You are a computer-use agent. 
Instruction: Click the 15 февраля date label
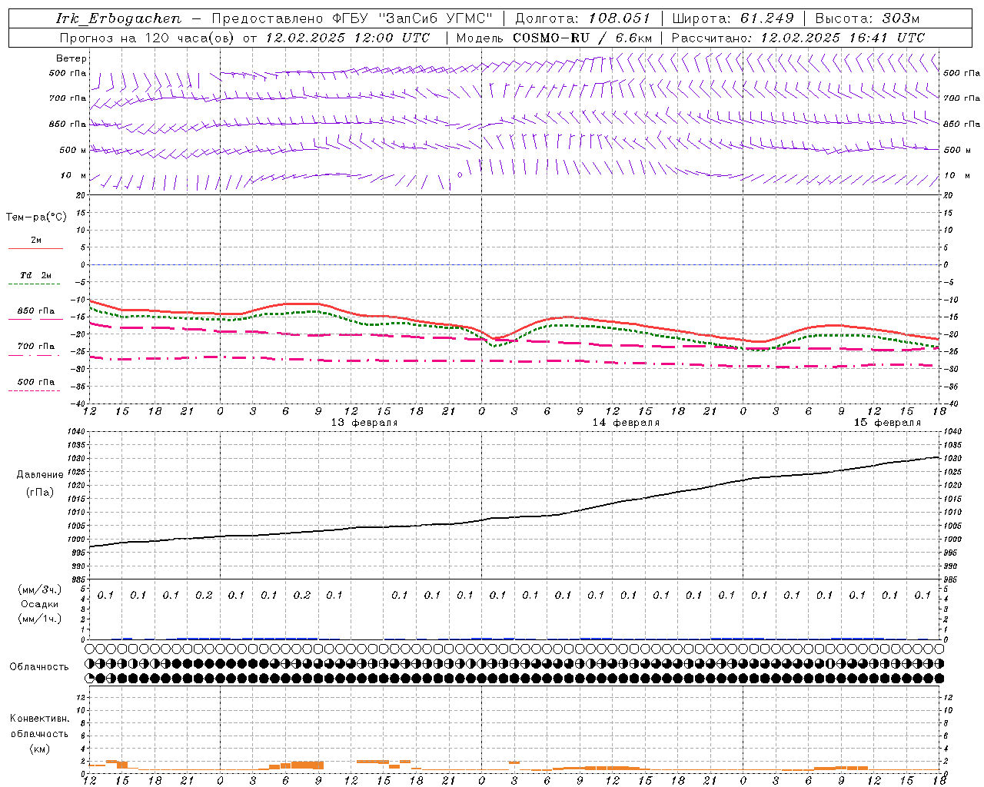[x=887, y=423]
